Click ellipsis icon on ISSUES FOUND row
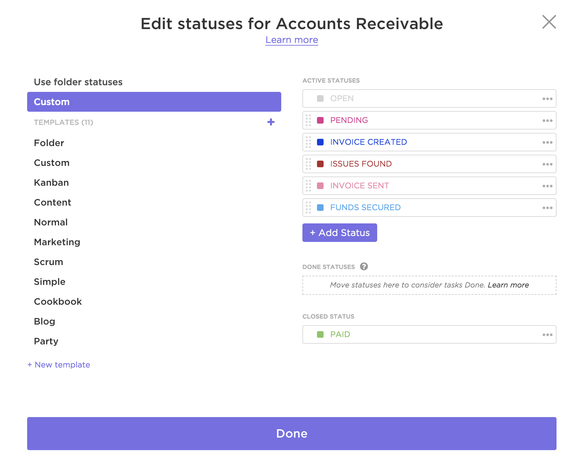581x464 pixels. pos(547,164)
